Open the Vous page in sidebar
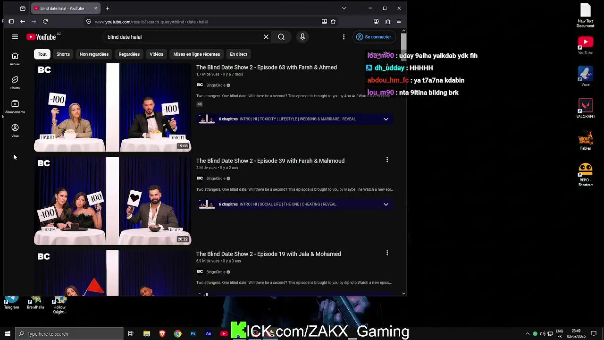604x340 pixels. tap(15, 130)
